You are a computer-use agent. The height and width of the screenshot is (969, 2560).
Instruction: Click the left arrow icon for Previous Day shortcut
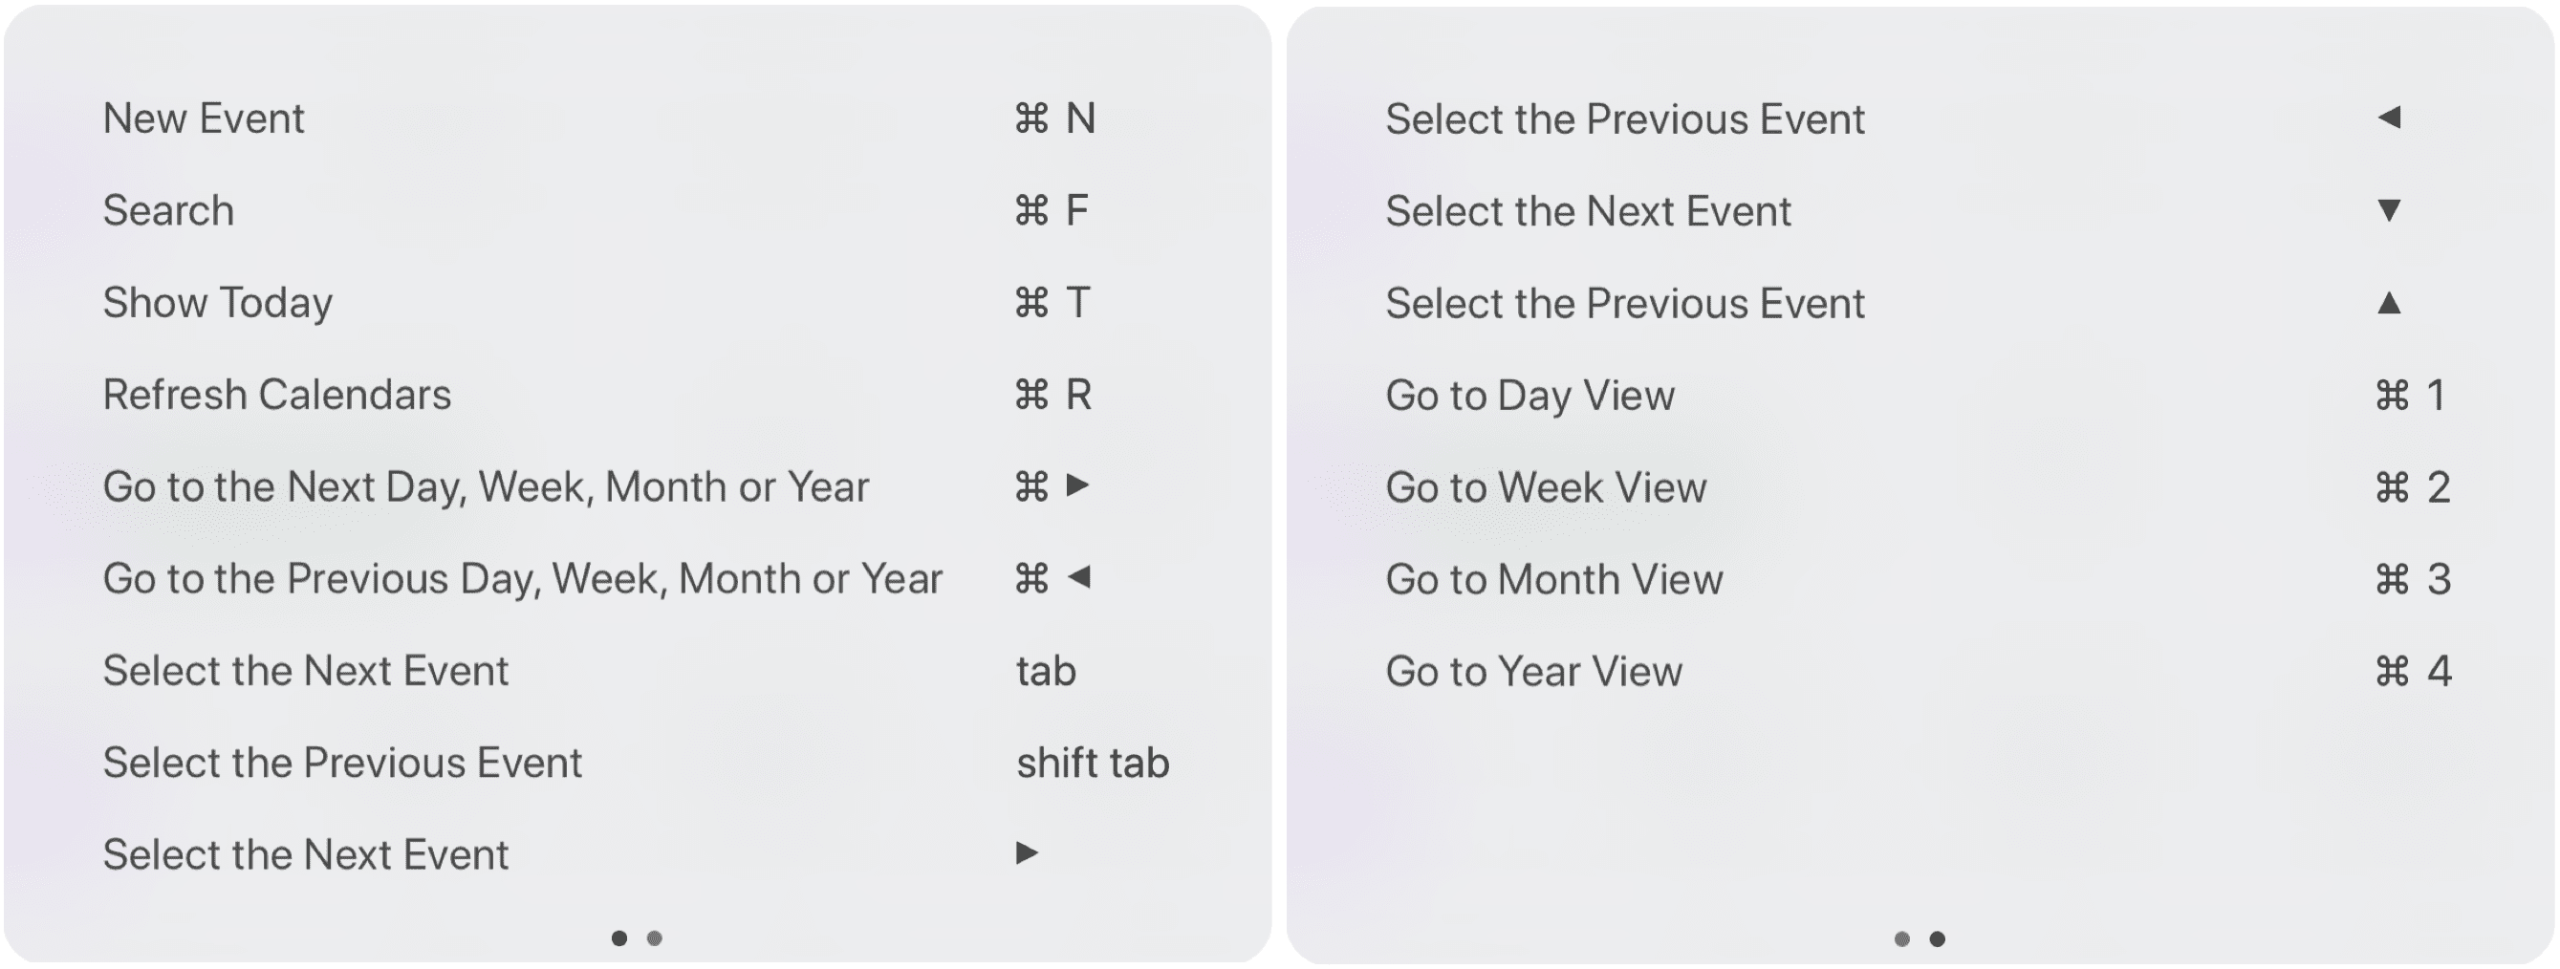pyautogui.click(x=1079, y=576)
